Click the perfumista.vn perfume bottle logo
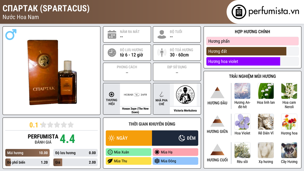Viewport: 304px width, 171px height. pos(239,12)
